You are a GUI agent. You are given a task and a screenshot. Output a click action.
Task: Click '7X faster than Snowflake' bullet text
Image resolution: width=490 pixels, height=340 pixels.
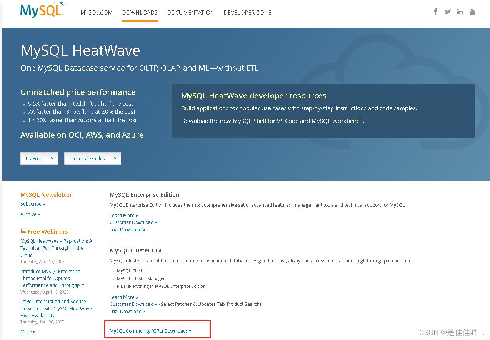click(x=82, y=112)
